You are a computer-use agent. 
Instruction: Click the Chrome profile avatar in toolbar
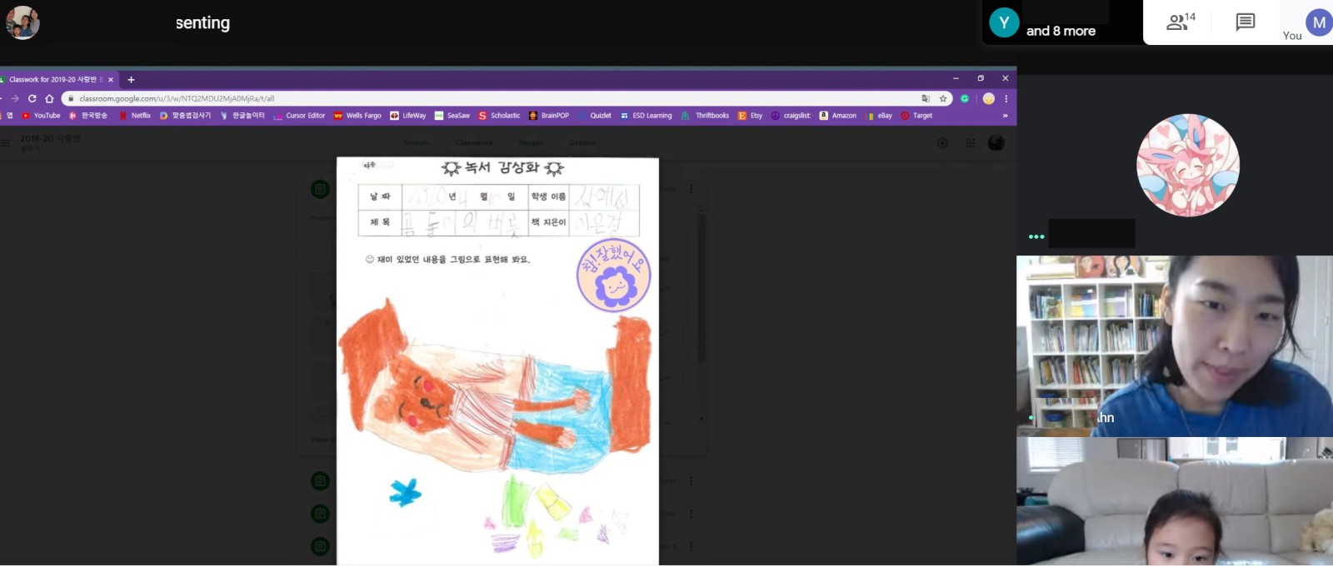point(988,98)
